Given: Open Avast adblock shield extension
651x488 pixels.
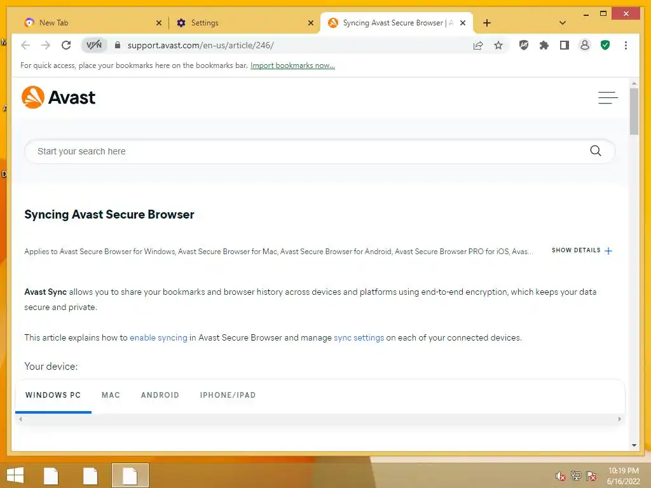Looking at the screenshot, I should pos(524,45).
